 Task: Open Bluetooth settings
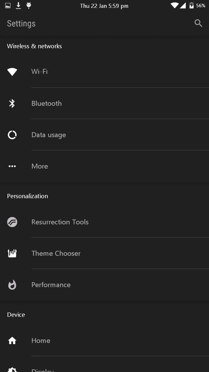(104, 103)
